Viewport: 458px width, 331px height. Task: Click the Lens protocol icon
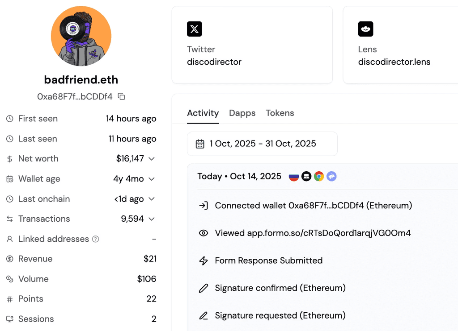pyautogui.click(x=365, y=29)
